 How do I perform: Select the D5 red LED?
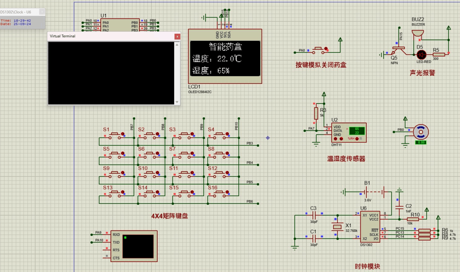(421, 55)
